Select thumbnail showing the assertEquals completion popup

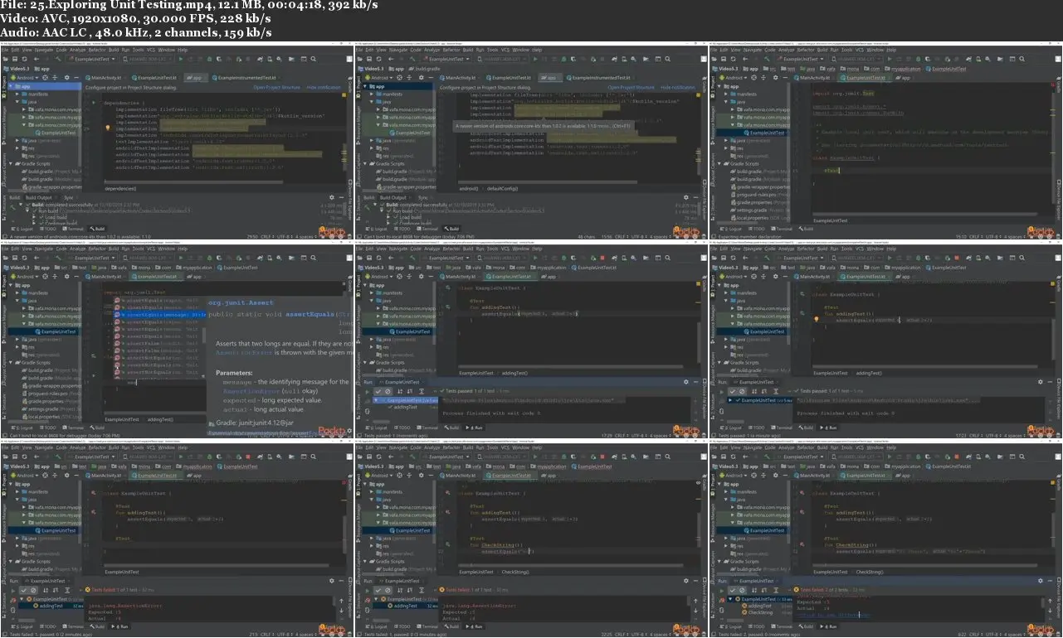(177, 341)
